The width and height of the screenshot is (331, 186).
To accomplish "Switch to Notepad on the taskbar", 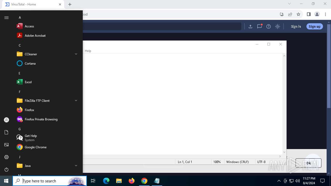I will click(x=157, y=181).
